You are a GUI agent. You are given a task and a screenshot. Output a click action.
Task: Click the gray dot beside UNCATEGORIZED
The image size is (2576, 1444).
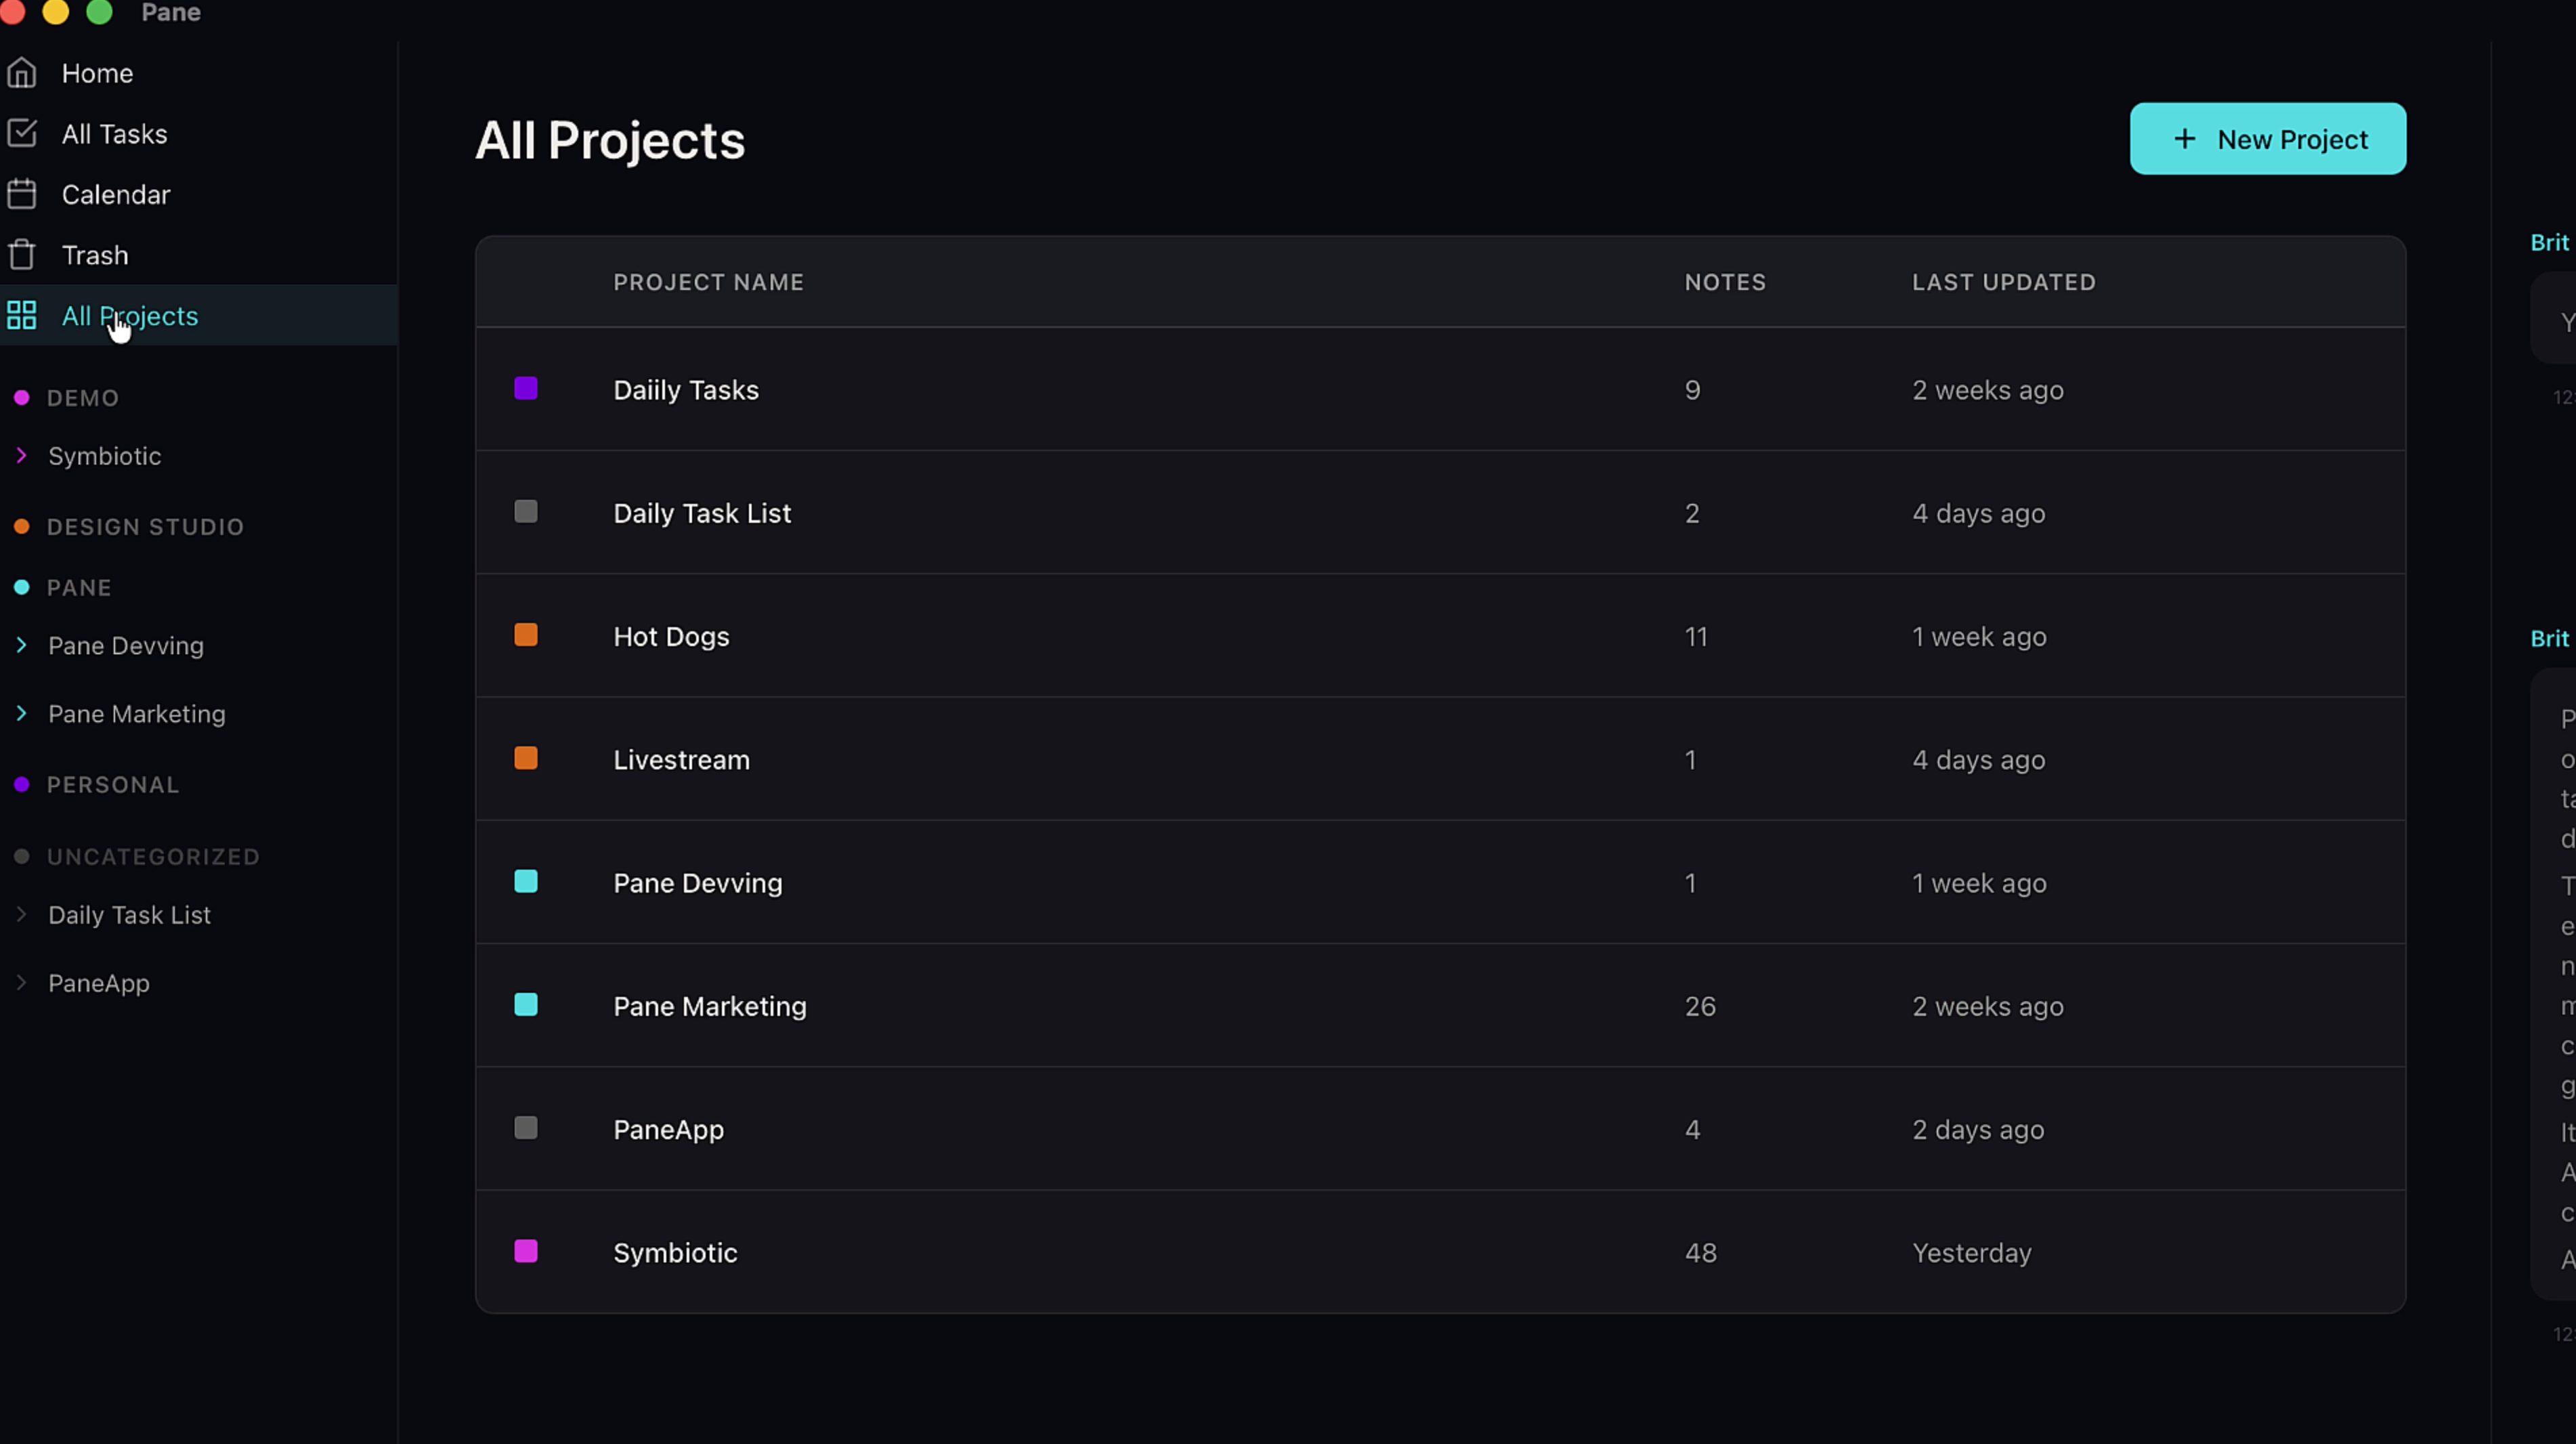[21, 857]
